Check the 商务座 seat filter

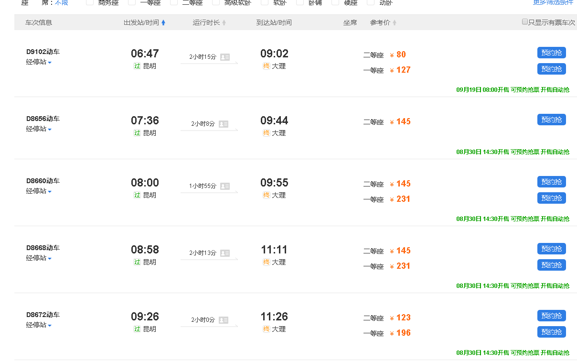(90, 2)
